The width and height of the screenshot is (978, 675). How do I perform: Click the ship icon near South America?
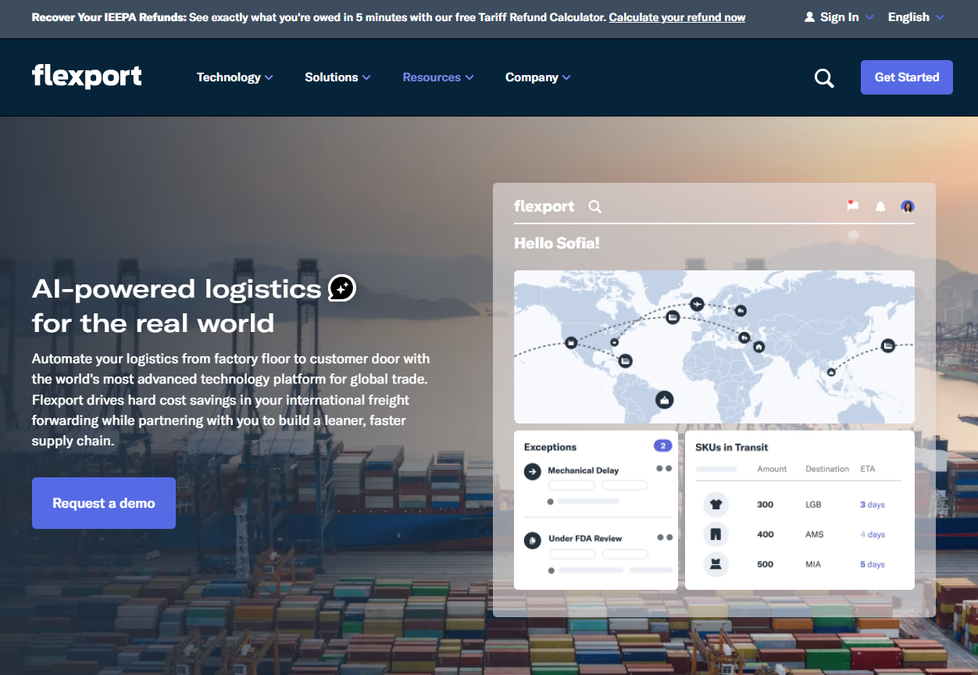click(x=664, y=400)
